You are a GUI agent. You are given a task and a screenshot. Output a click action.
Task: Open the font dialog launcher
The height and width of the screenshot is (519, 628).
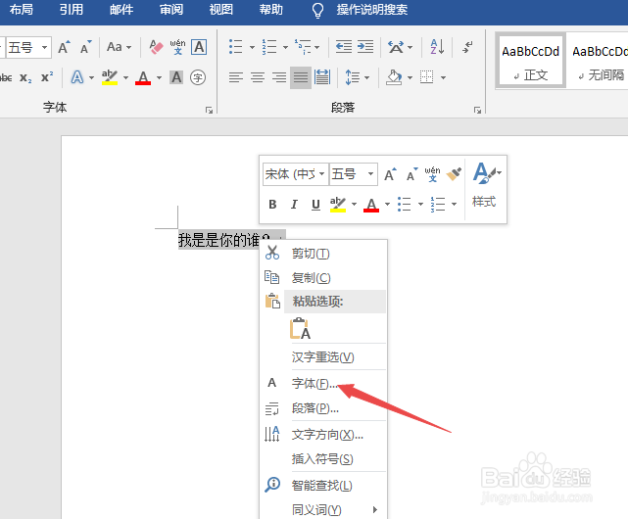209,110
